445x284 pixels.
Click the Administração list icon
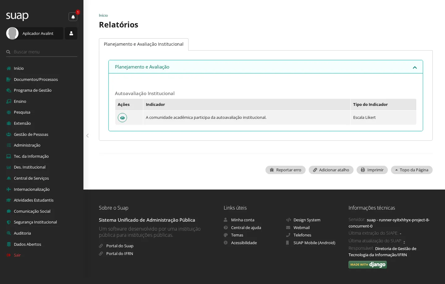9,145
